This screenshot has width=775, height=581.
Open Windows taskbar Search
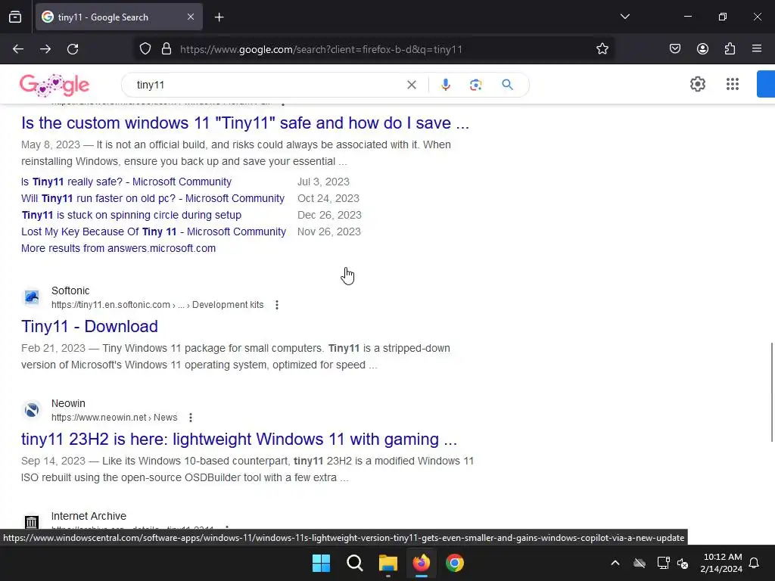(355, 563)
